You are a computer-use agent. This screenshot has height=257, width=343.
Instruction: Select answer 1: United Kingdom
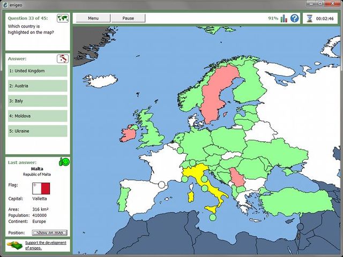(x=38, y=71)
